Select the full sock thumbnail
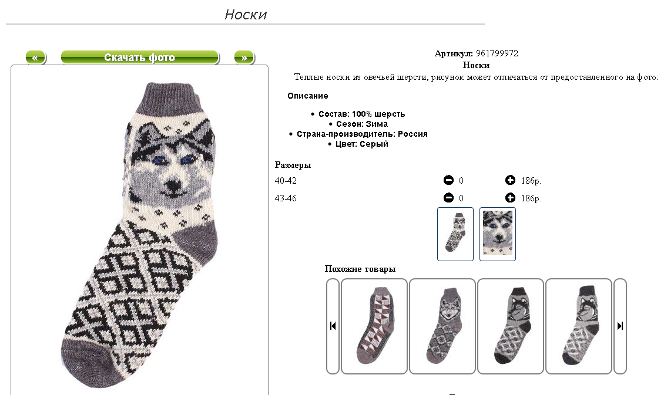This screenshot has width=664, height=395. [455, 234]
